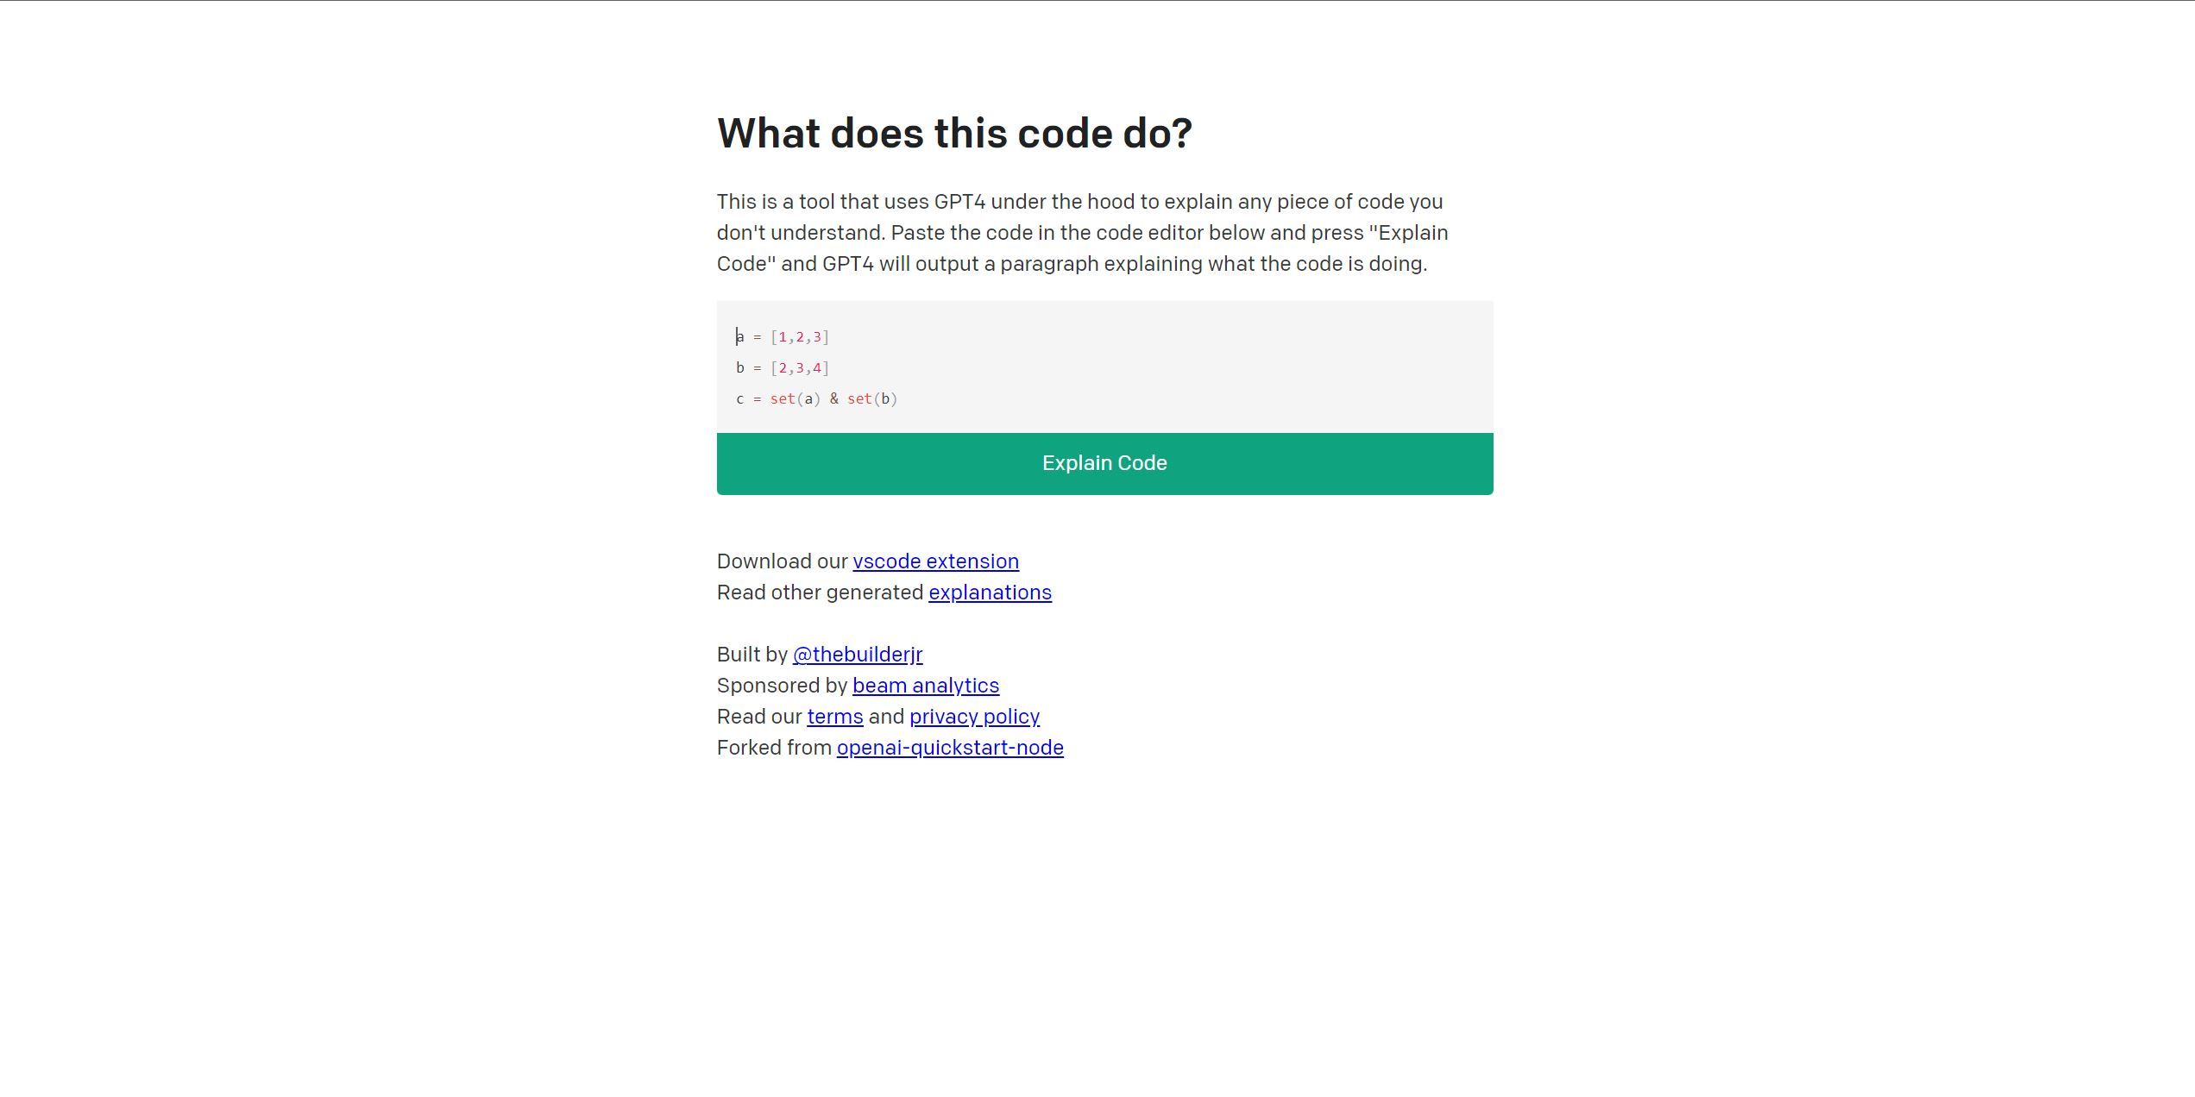
Task: Open the privacy policy link
Action: (x=974, y=716)
